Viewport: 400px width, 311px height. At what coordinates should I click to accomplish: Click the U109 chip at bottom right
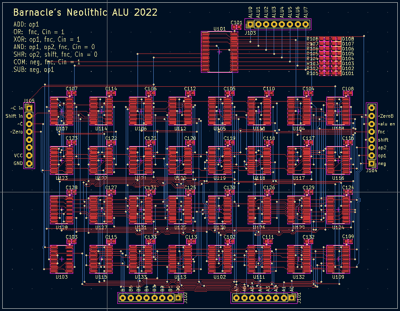[338, 259]
